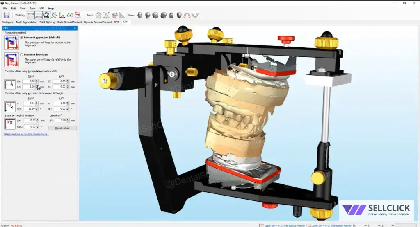Switch to front head view icon
This screenshot has width=420, height=227.
(140, 16)
